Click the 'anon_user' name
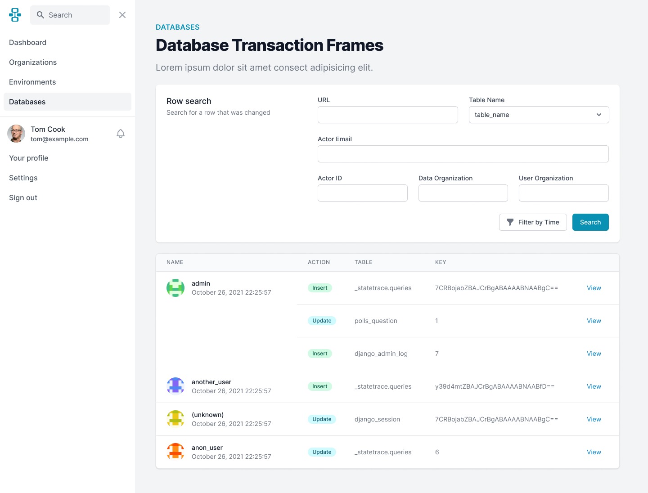The image size is (648, 493). [207, 448]
